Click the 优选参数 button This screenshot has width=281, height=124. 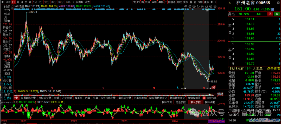pos(180,102)
